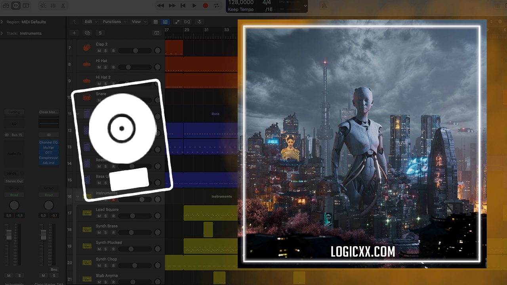
Task: Open the Library panel icon
Action: [x=6, y=6]
